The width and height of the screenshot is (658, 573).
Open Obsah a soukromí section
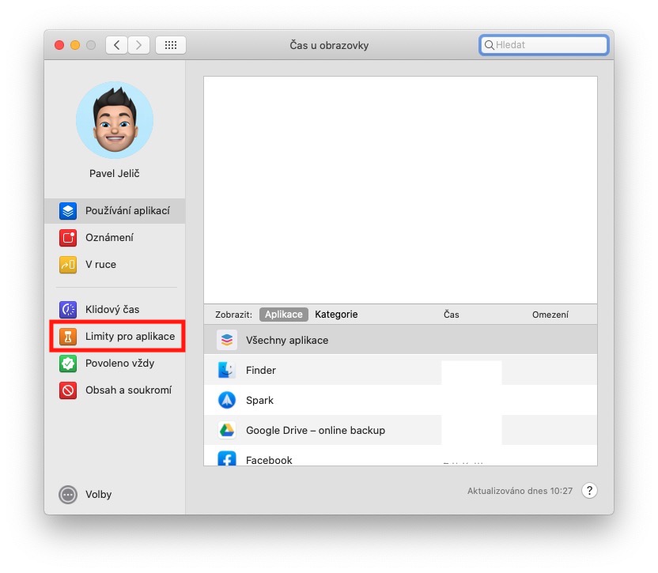(115, 390)
